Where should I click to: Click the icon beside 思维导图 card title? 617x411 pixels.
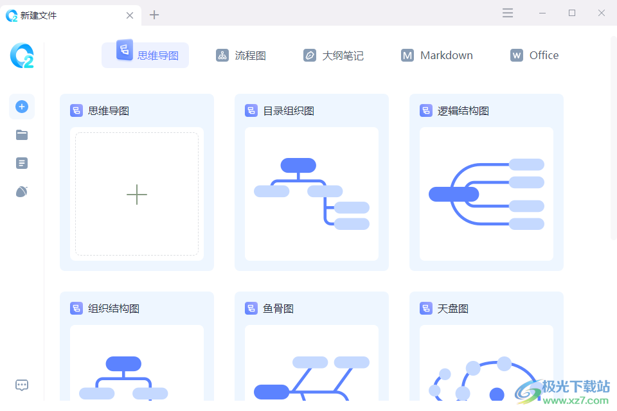click(x=76, y=110)
